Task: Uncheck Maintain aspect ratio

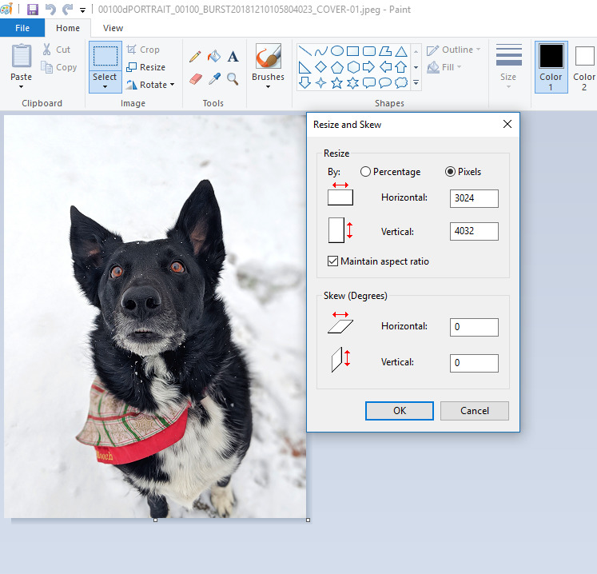Action: point(333,261)
